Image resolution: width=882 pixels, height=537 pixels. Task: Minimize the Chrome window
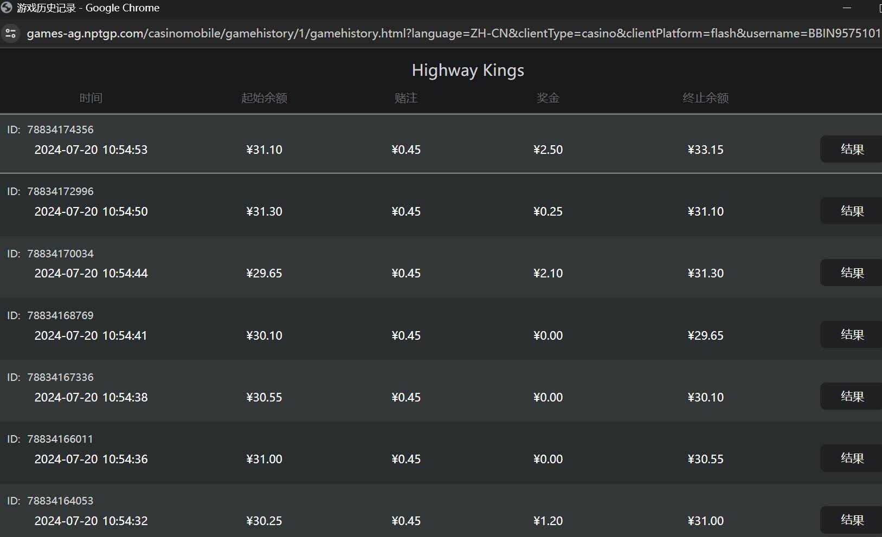[847, 8]
